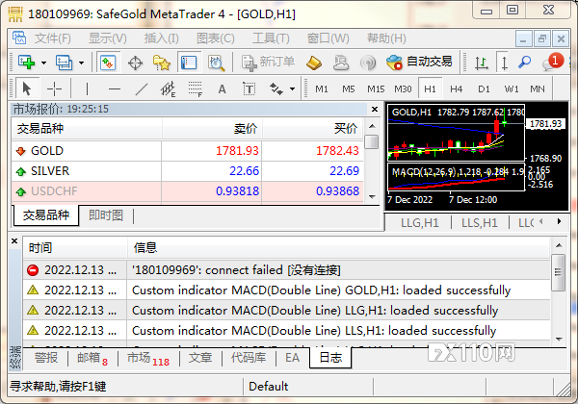Insert a vertical line with toolbar tool

[x=87, y=89]
